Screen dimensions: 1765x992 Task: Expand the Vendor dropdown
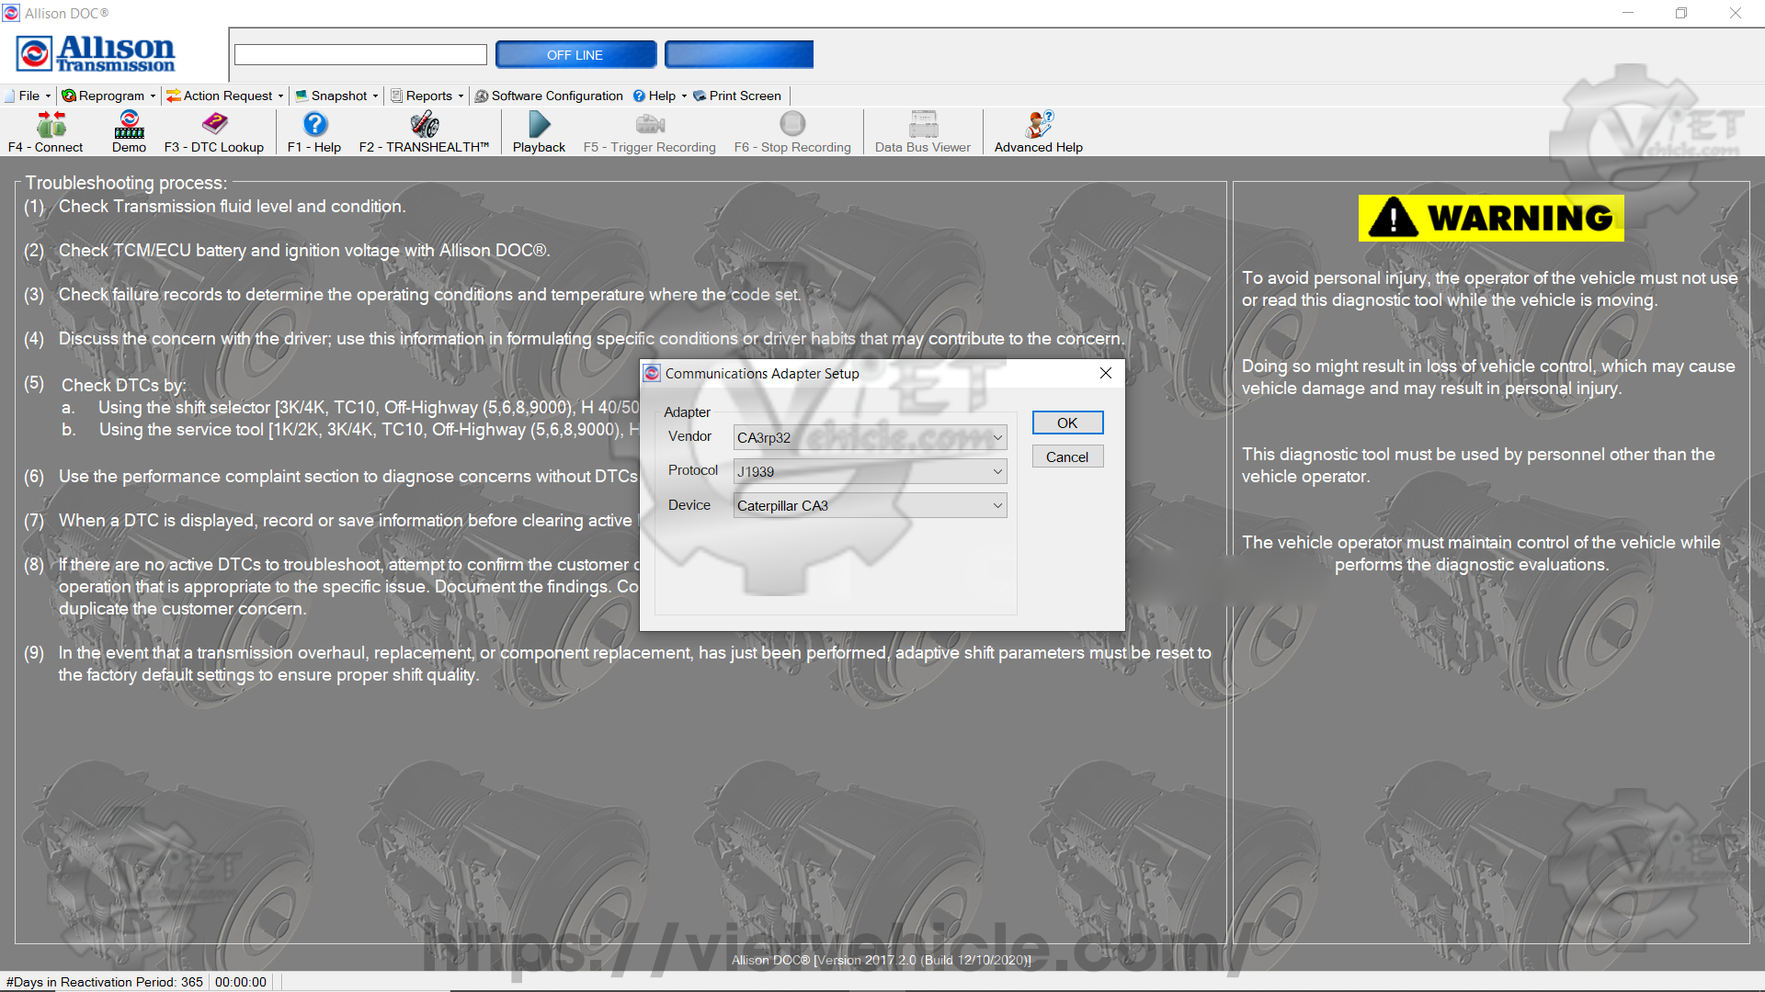tap(870, 437)
